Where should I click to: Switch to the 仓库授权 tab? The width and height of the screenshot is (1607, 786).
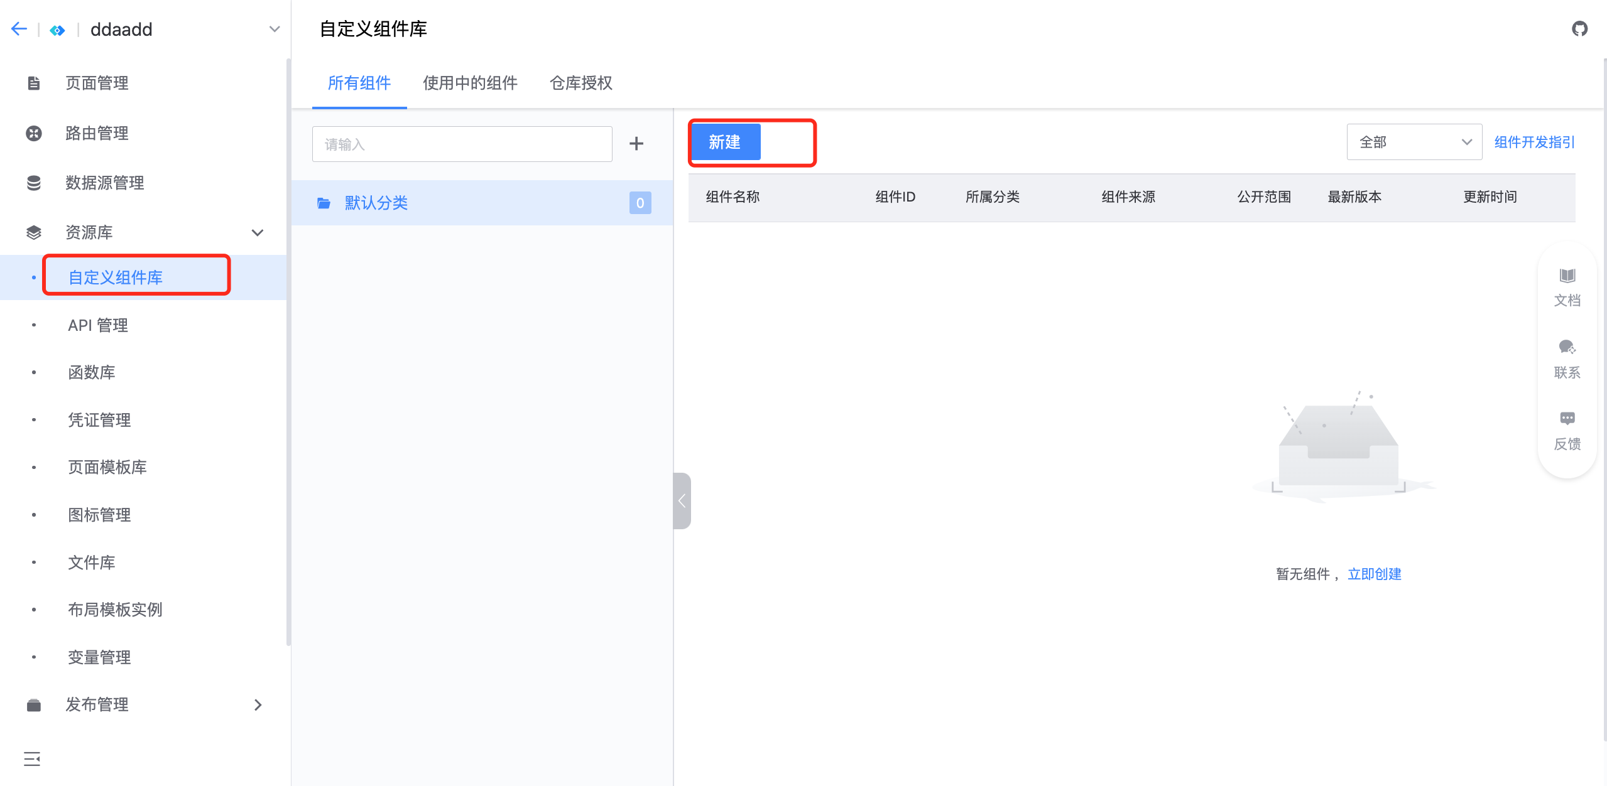click(x=580, y=83)
